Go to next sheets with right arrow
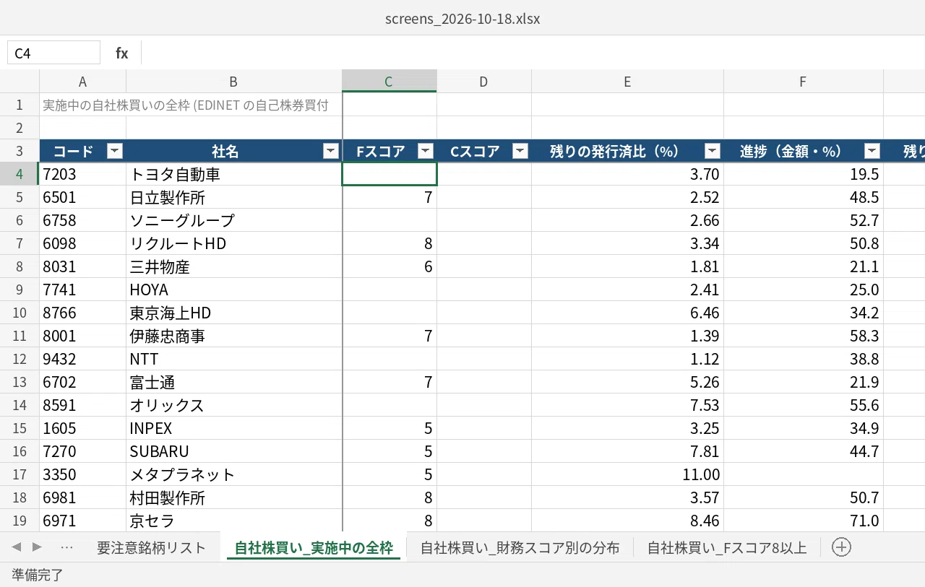This screenshot has height=587, width=925. [x=37, y=547]
